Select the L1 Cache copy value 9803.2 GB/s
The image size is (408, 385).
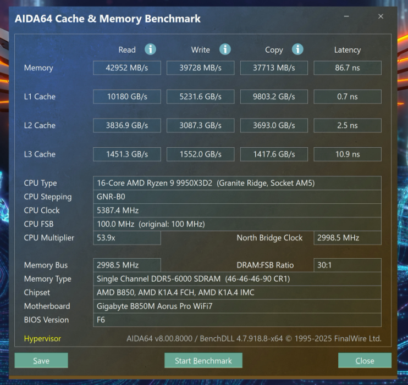pos(274,97)
